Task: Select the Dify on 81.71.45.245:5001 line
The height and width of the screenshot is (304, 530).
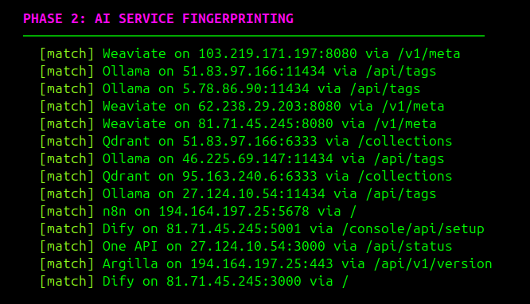Action: (262, 229)
